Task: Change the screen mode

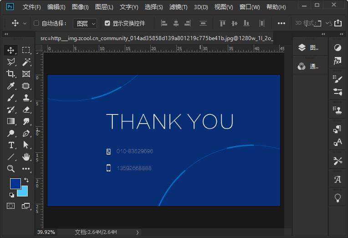Action: pos(26,206)
